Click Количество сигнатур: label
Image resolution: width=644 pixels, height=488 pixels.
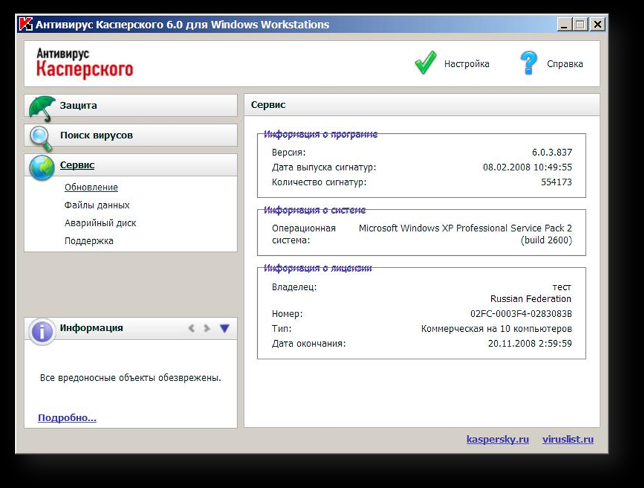319,182
